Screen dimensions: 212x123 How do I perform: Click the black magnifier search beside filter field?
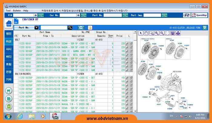[x=70, y=28]
